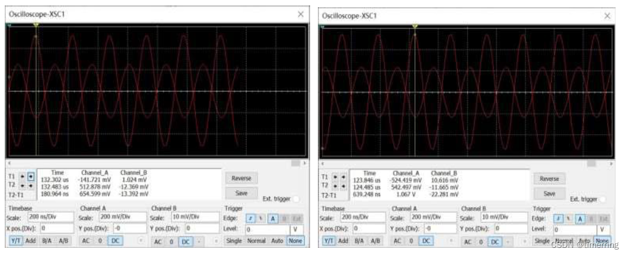This screenshot has width=628, height=255.
Task: Set Channel A coupling AC, left oscilloscope
Action: [x=86, y=241]
